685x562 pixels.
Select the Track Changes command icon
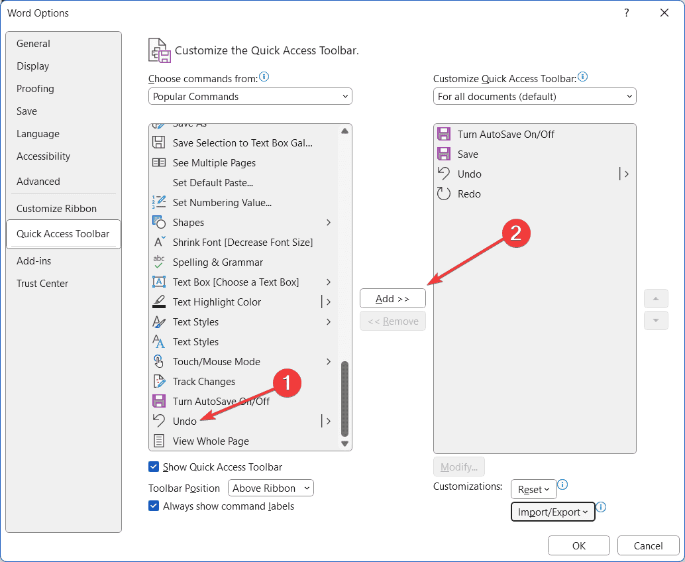point(159,382)
